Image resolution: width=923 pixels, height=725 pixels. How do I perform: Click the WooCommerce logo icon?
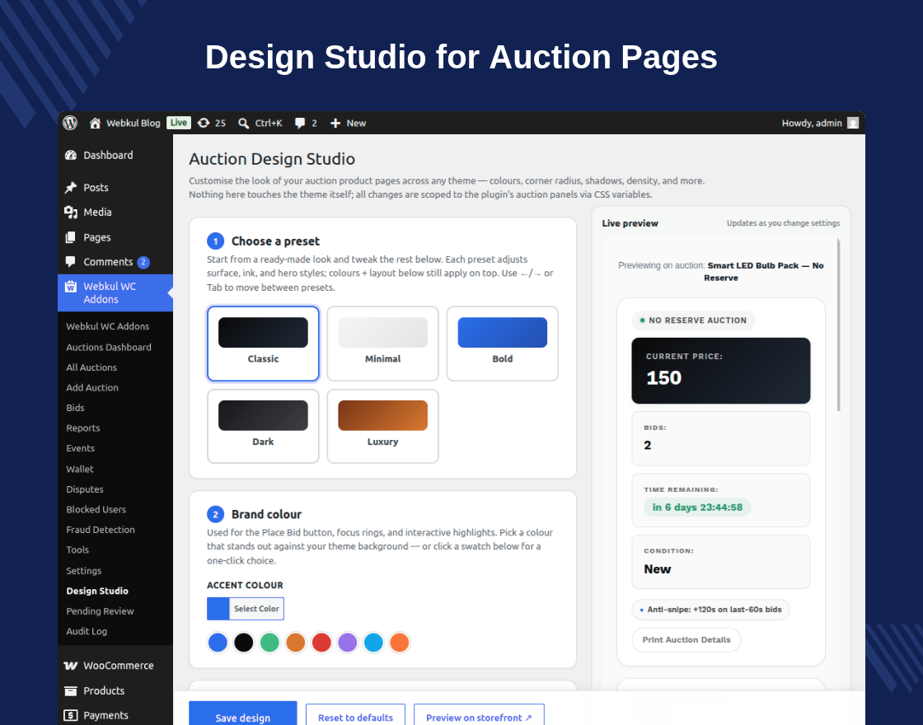[x=71, y=666]
